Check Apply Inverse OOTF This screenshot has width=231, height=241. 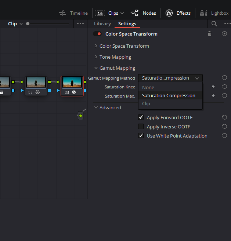point(141,127)
